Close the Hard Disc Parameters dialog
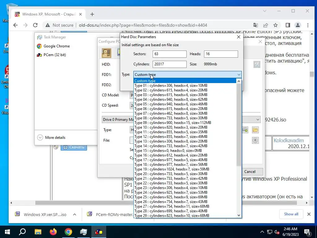 239,37
